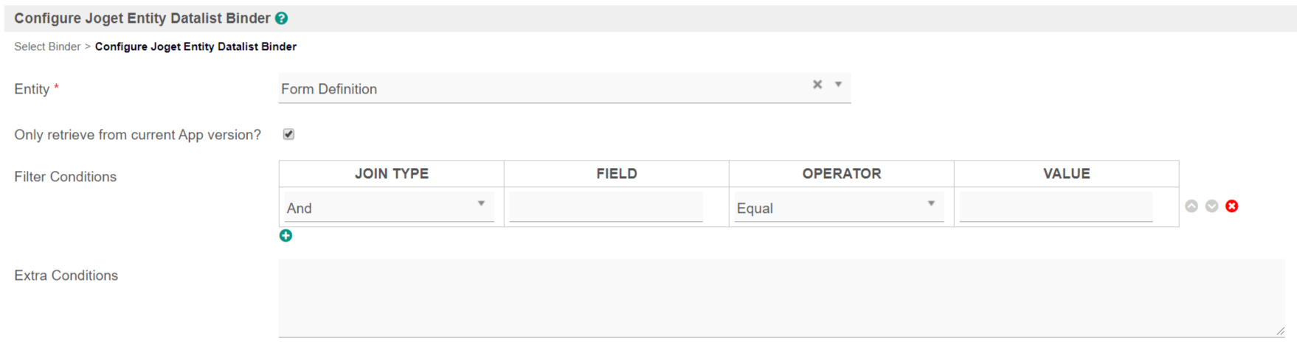Viewport: 1297px width, 347px height.
Task: Toggle Only retrieve from current App version
Action: click(x=288, y=134)
